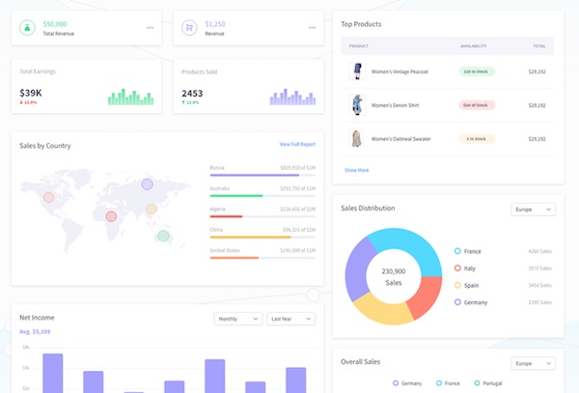Screen dimensions: 579x393
Task: Click the green map marker over Australia
Action: pos(163,236)
